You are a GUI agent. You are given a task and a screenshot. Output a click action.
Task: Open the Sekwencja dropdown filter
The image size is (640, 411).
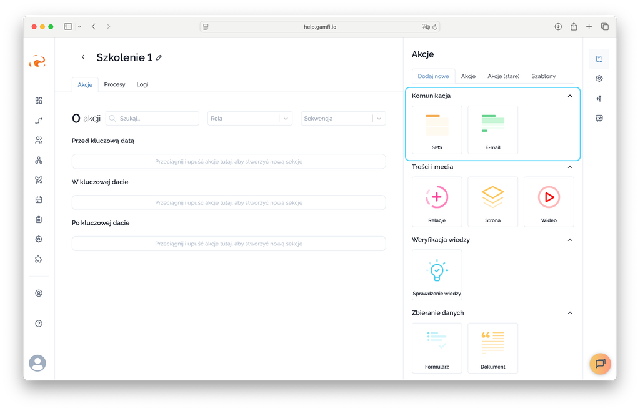tap(343, 119)
